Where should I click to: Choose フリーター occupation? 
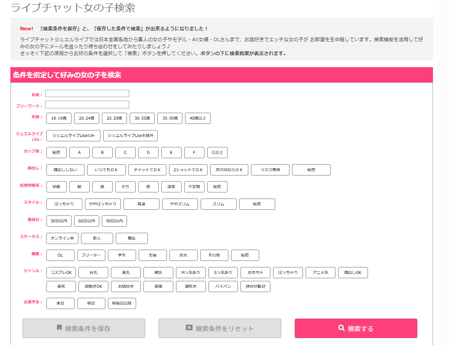click(x=91, y=255)
